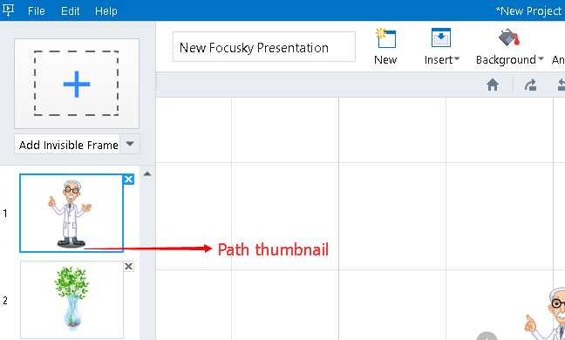Screen dimensions: 565x340
Task: Click the Background paint bucket icon
Action: coord(509,37)
